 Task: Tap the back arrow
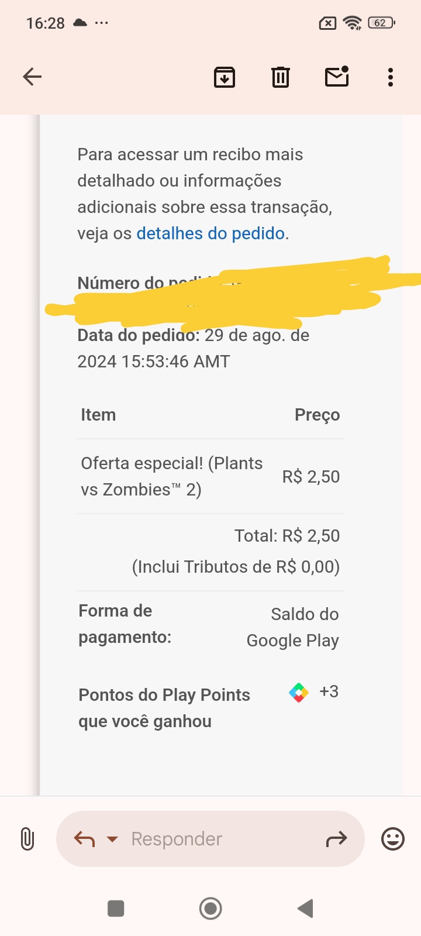[32, 77]
